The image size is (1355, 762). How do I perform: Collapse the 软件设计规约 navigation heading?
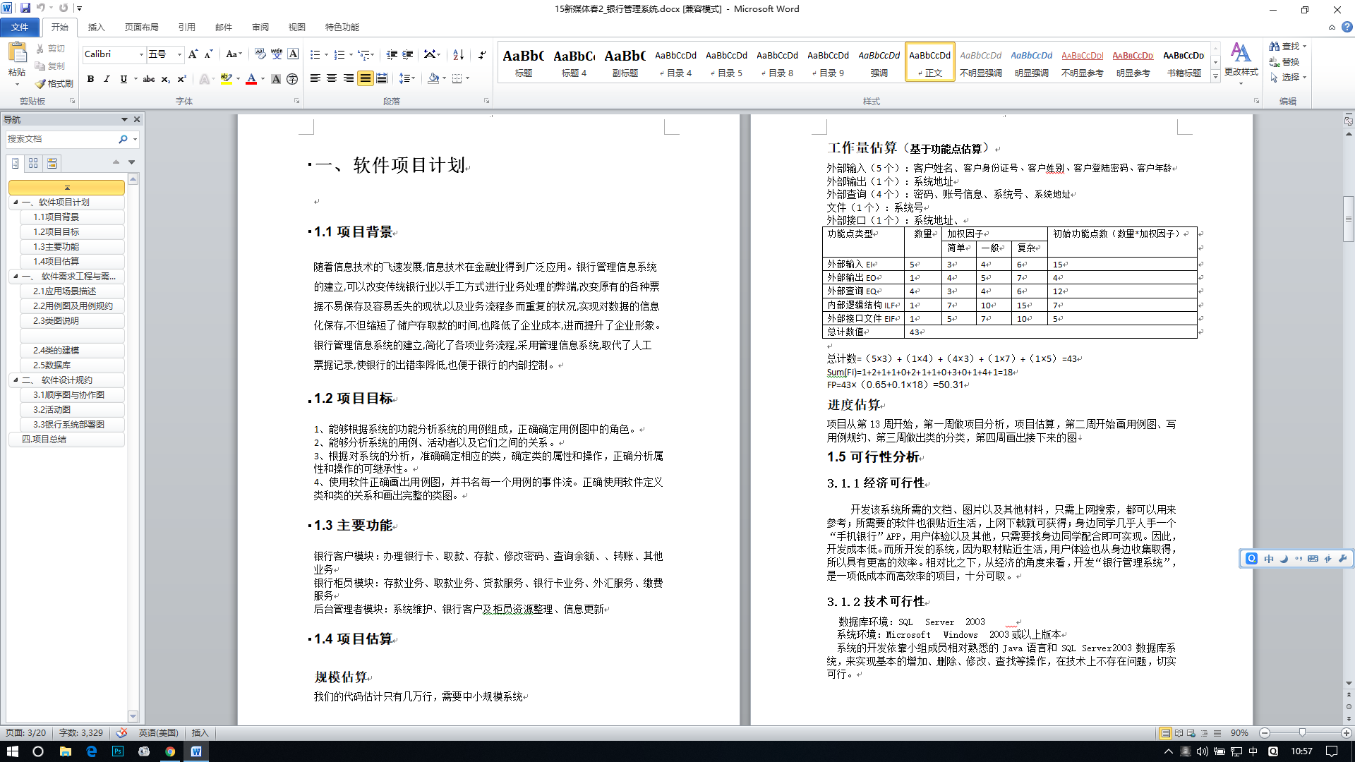tap(16, 380)
